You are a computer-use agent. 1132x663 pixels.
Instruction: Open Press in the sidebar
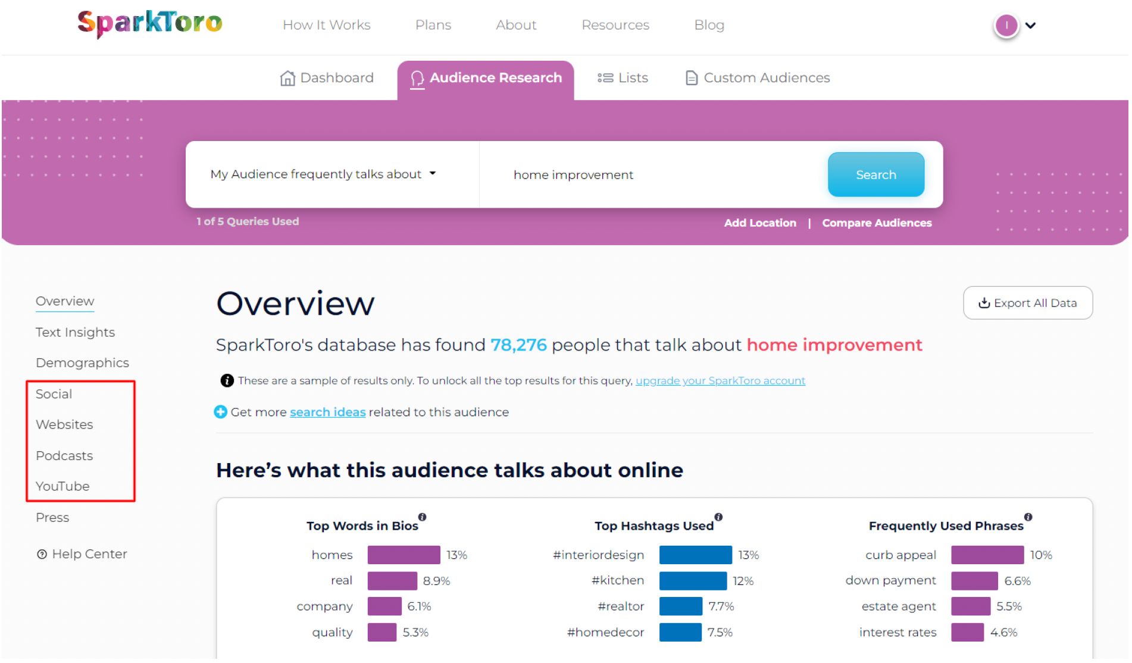point(52,518)
